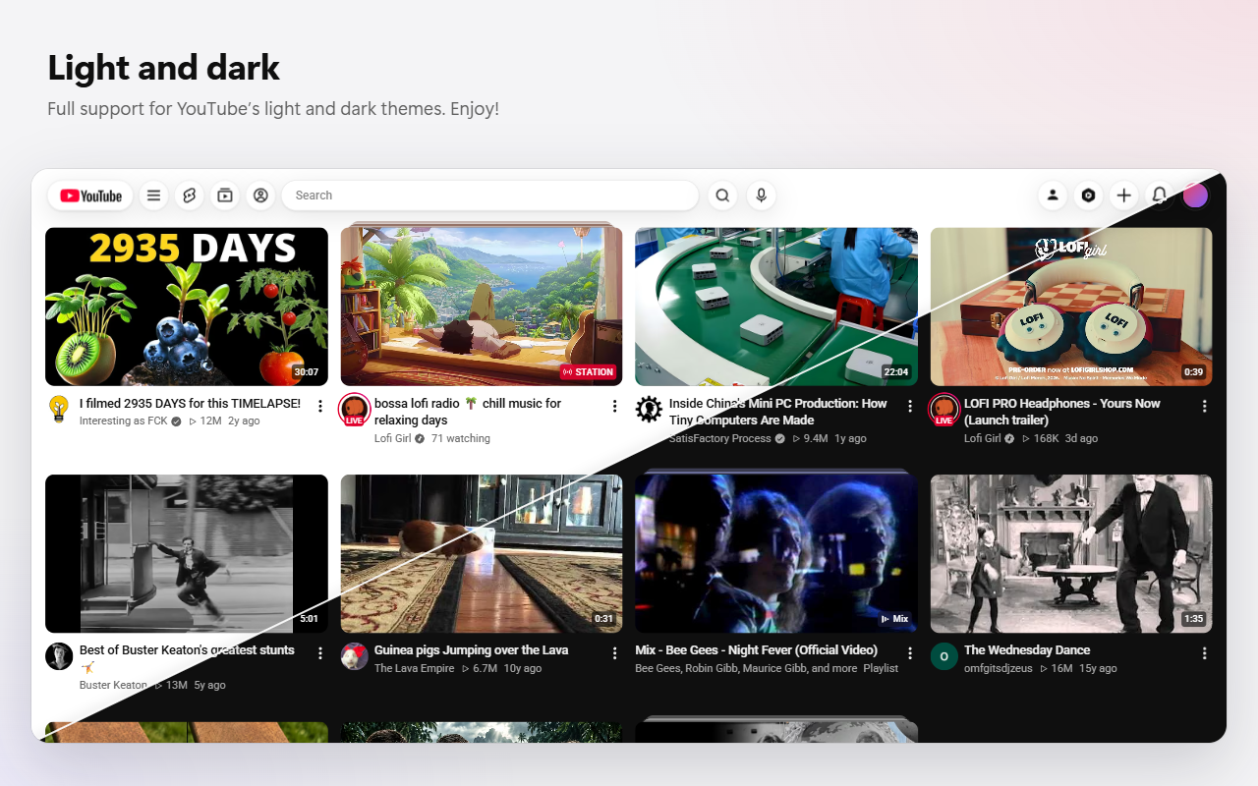Screen dimensions: 1258x786
Task: Open the Lava Empire channel avatar
Action: 354,656
